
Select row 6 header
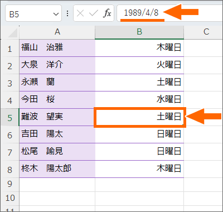(x=9, y=134)
